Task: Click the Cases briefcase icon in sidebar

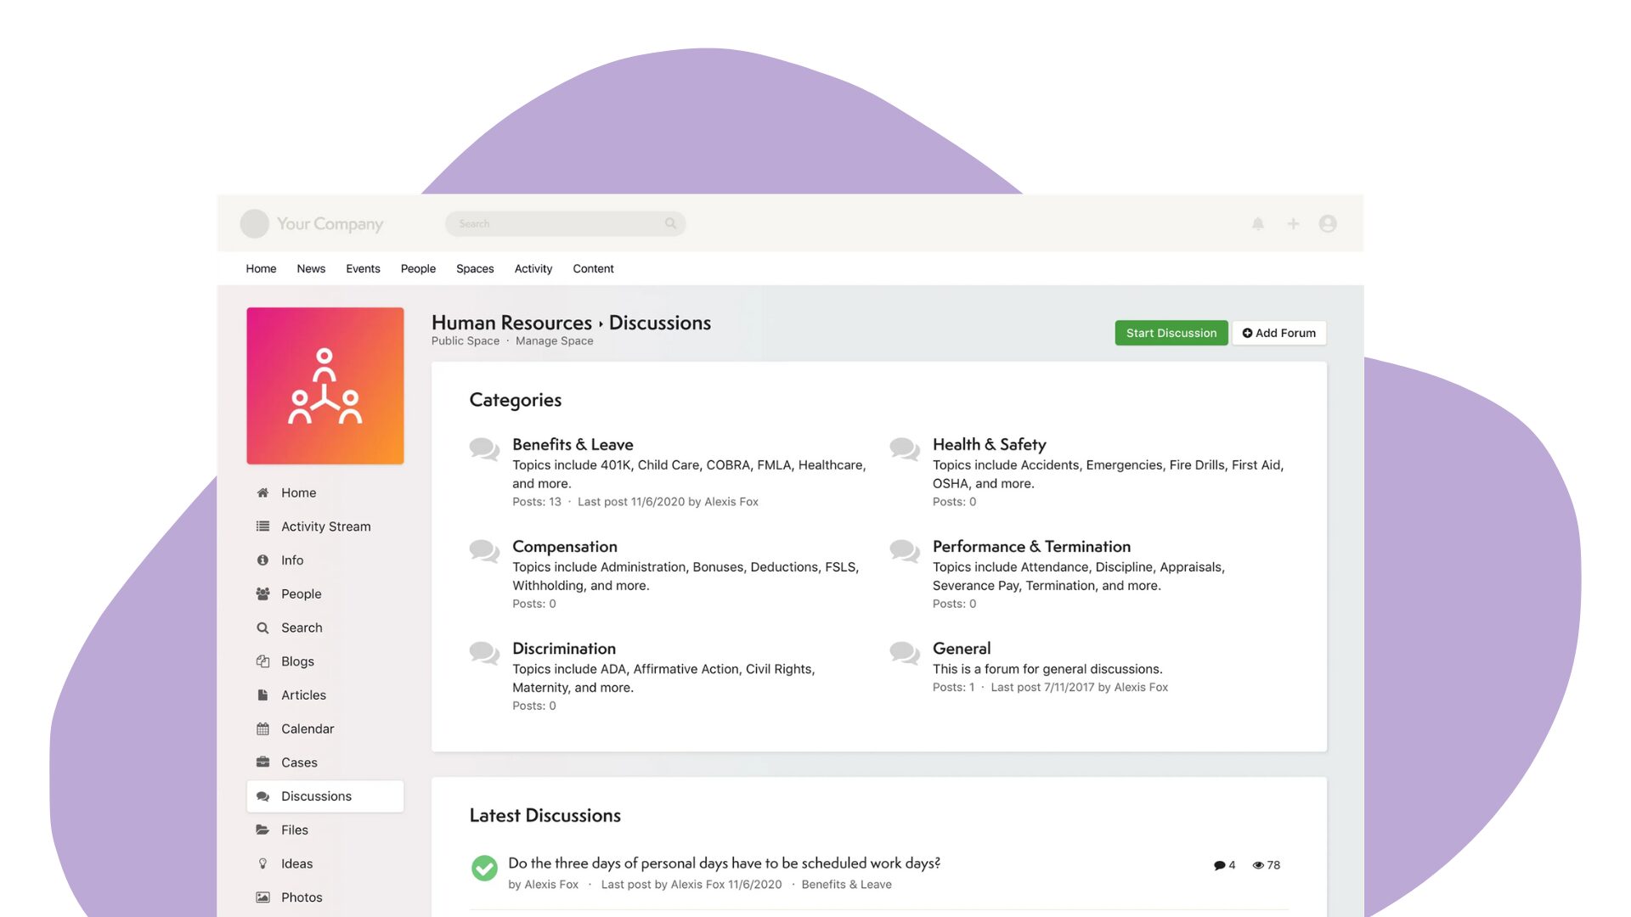Action: pos(262,762)
